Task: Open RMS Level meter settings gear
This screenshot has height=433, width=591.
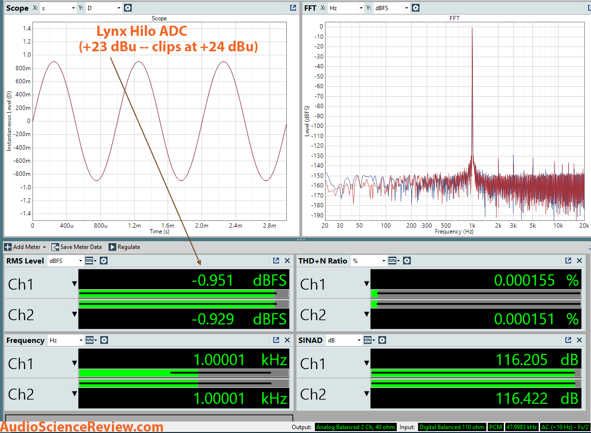Action: pyautogui.click(x=104, y=261)
